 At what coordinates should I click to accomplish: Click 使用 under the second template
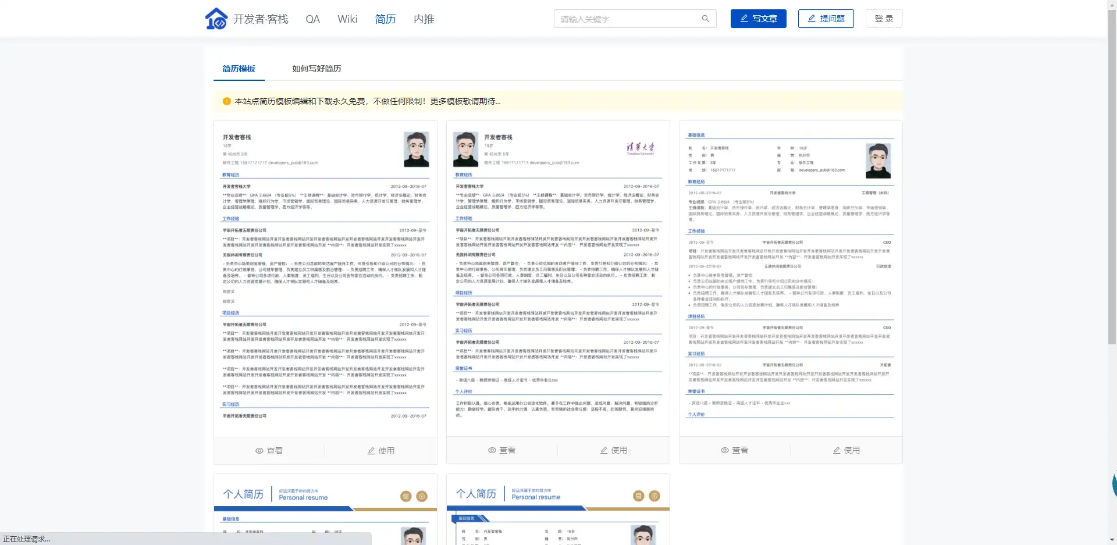click(x=614, y=450)
